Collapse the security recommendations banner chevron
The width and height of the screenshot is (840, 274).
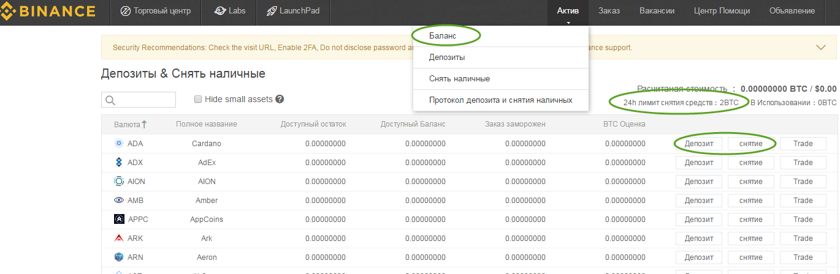pos(821,47)
